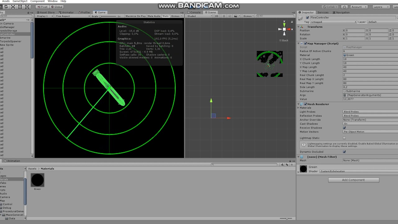Image resolution: width=398 pixels, height=224 pixels.
Task: Open the Collab button
Action: pos(330,7)
